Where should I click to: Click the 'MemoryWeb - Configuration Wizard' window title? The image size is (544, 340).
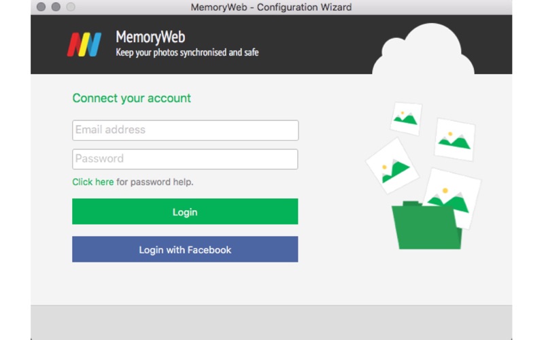point(271,7)
